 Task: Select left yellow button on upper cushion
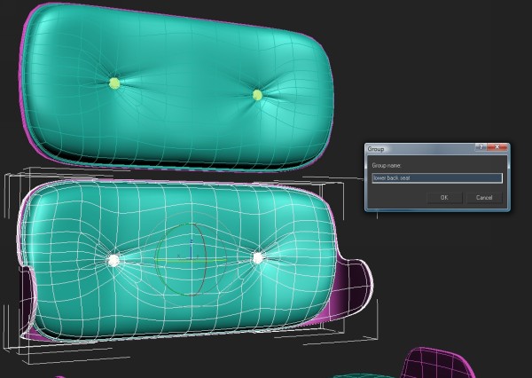pyautogui.click(x=113, y=83)
